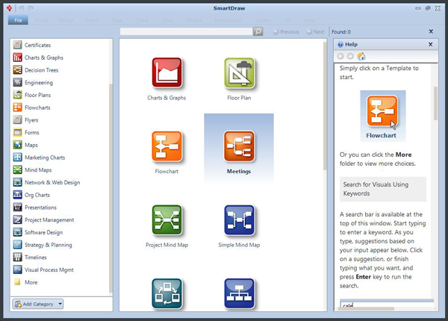
Task: Select the Timelines category
Action: (30, 257)
